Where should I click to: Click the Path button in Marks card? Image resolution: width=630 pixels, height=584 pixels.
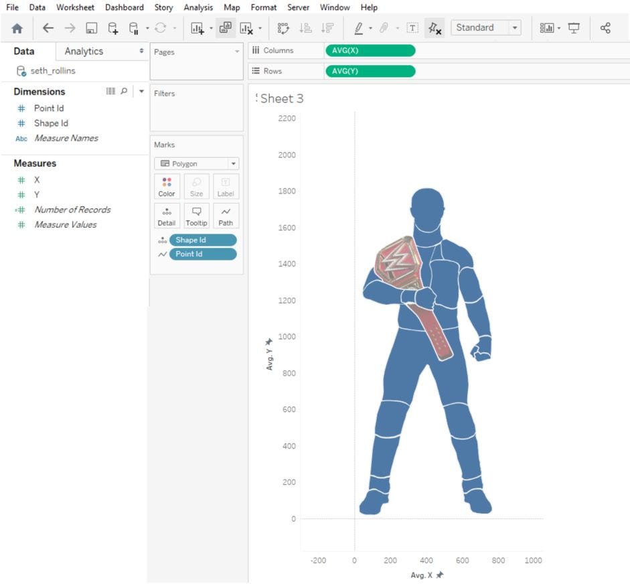(226, 215)
